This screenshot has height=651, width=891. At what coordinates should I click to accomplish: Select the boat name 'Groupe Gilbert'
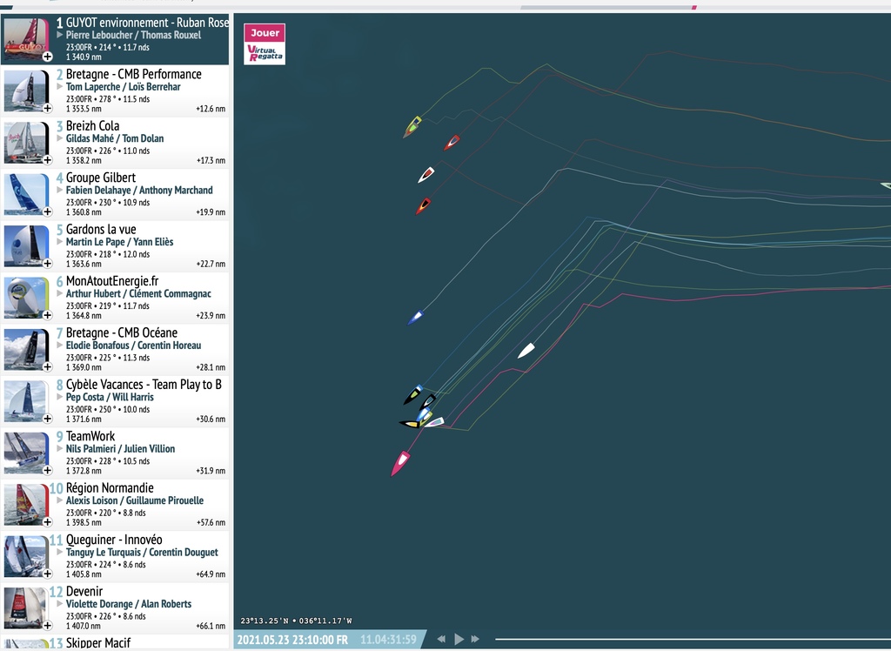[101, 178]
